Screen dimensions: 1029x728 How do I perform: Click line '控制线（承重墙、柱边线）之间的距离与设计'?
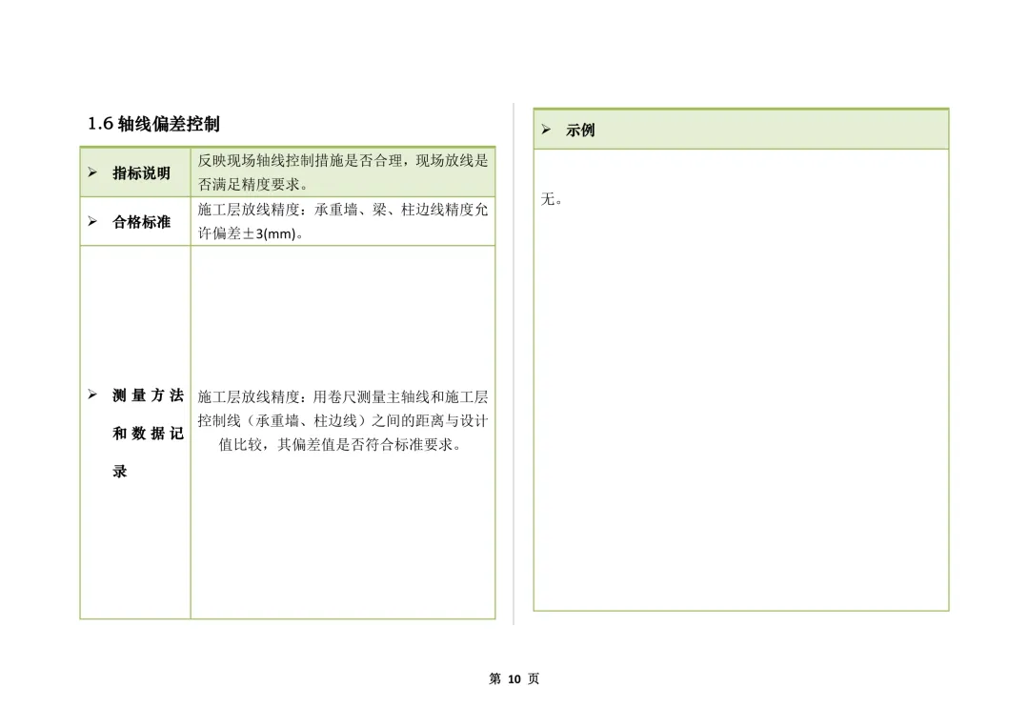(343, 421)
